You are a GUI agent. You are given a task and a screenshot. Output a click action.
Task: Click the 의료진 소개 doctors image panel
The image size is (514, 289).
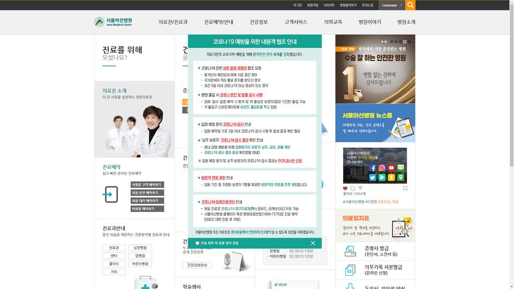(x=134, y=119)
